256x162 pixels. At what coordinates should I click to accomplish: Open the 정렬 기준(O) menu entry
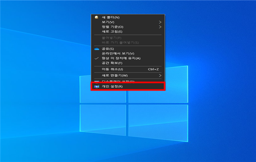128,27
